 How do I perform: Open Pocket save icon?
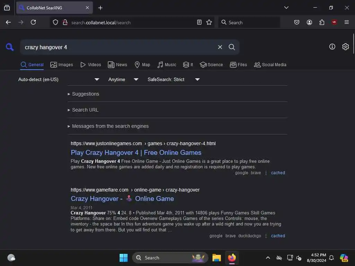(297, 22)
